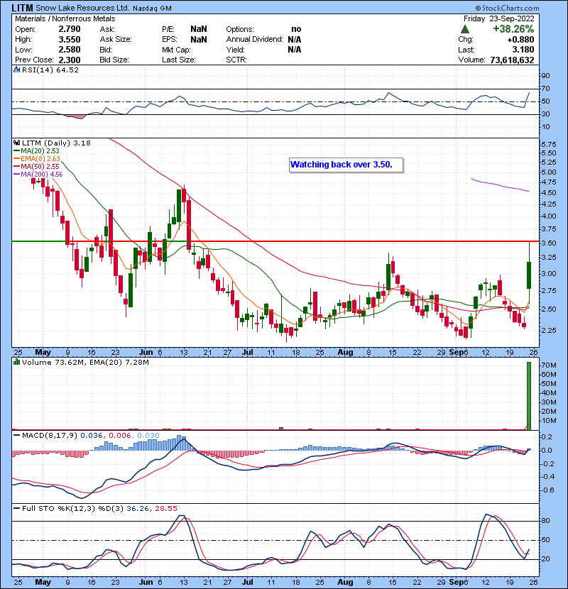This screenshot has height=589, width=568.
Task: Select the MA(50) 2.55 legend label
Action: pyautogui.click(x=40, y=166)
